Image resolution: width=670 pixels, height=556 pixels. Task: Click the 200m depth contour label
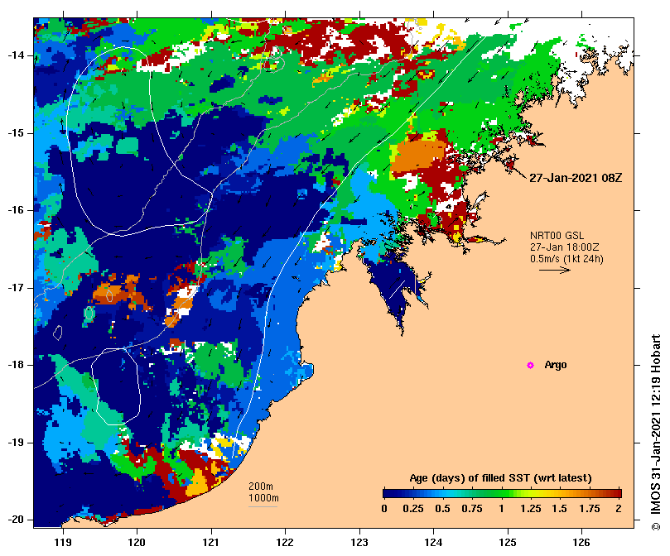261,486
